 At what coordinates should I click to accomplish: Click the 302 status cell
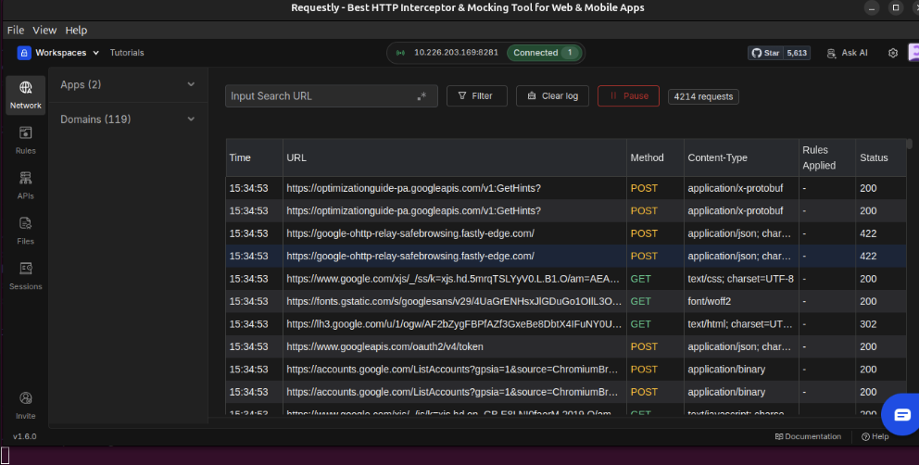click(880, 324)
